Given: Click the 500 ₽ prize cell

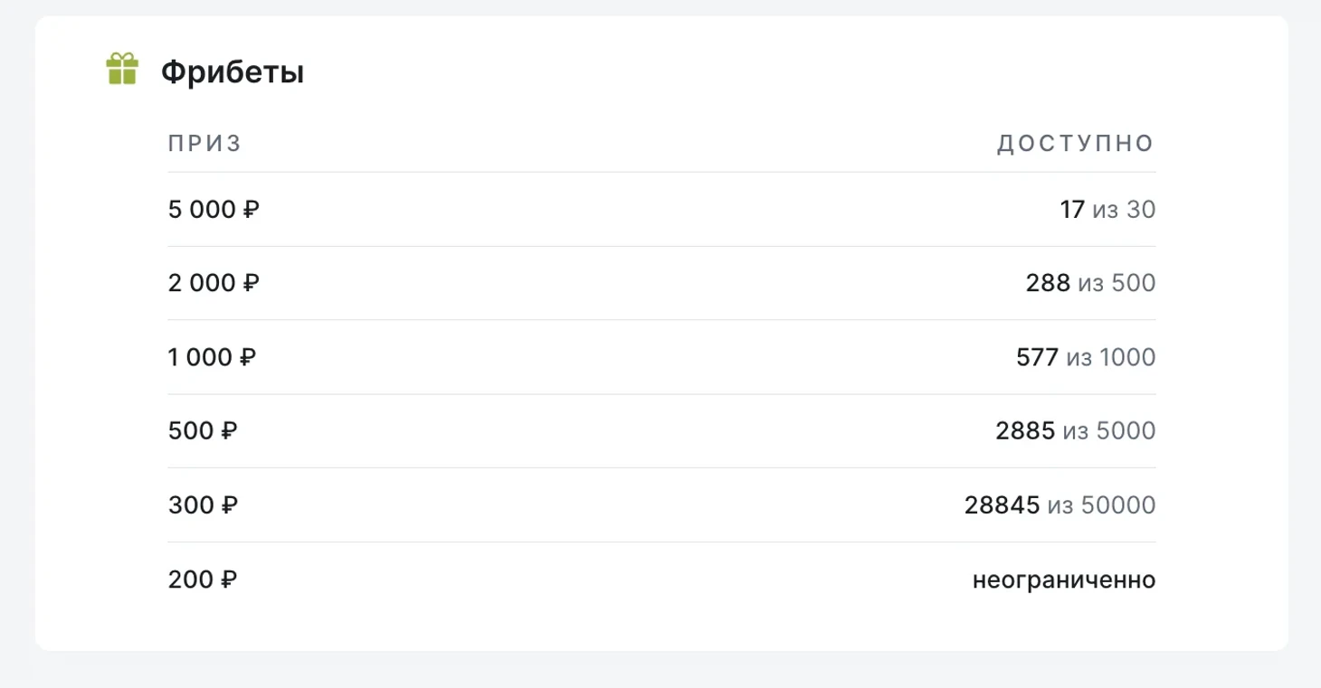Looking at the screenshot, I should (203, 431).
